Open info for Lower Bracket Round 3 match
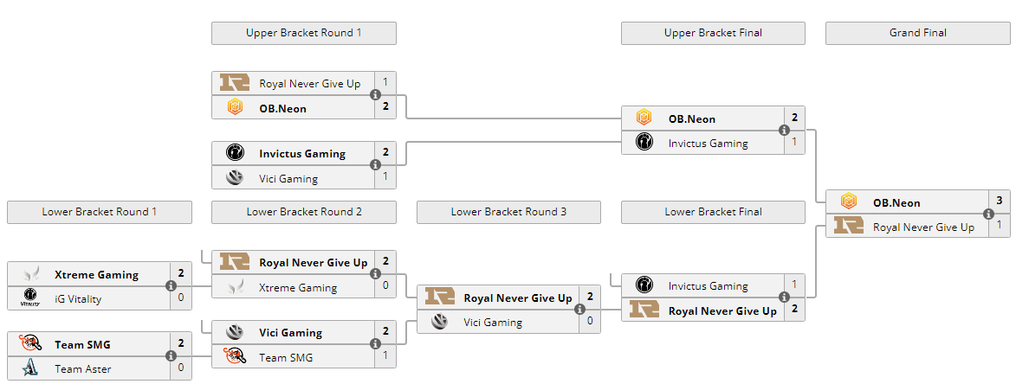Screen dimensions: 1016x384 579,310
